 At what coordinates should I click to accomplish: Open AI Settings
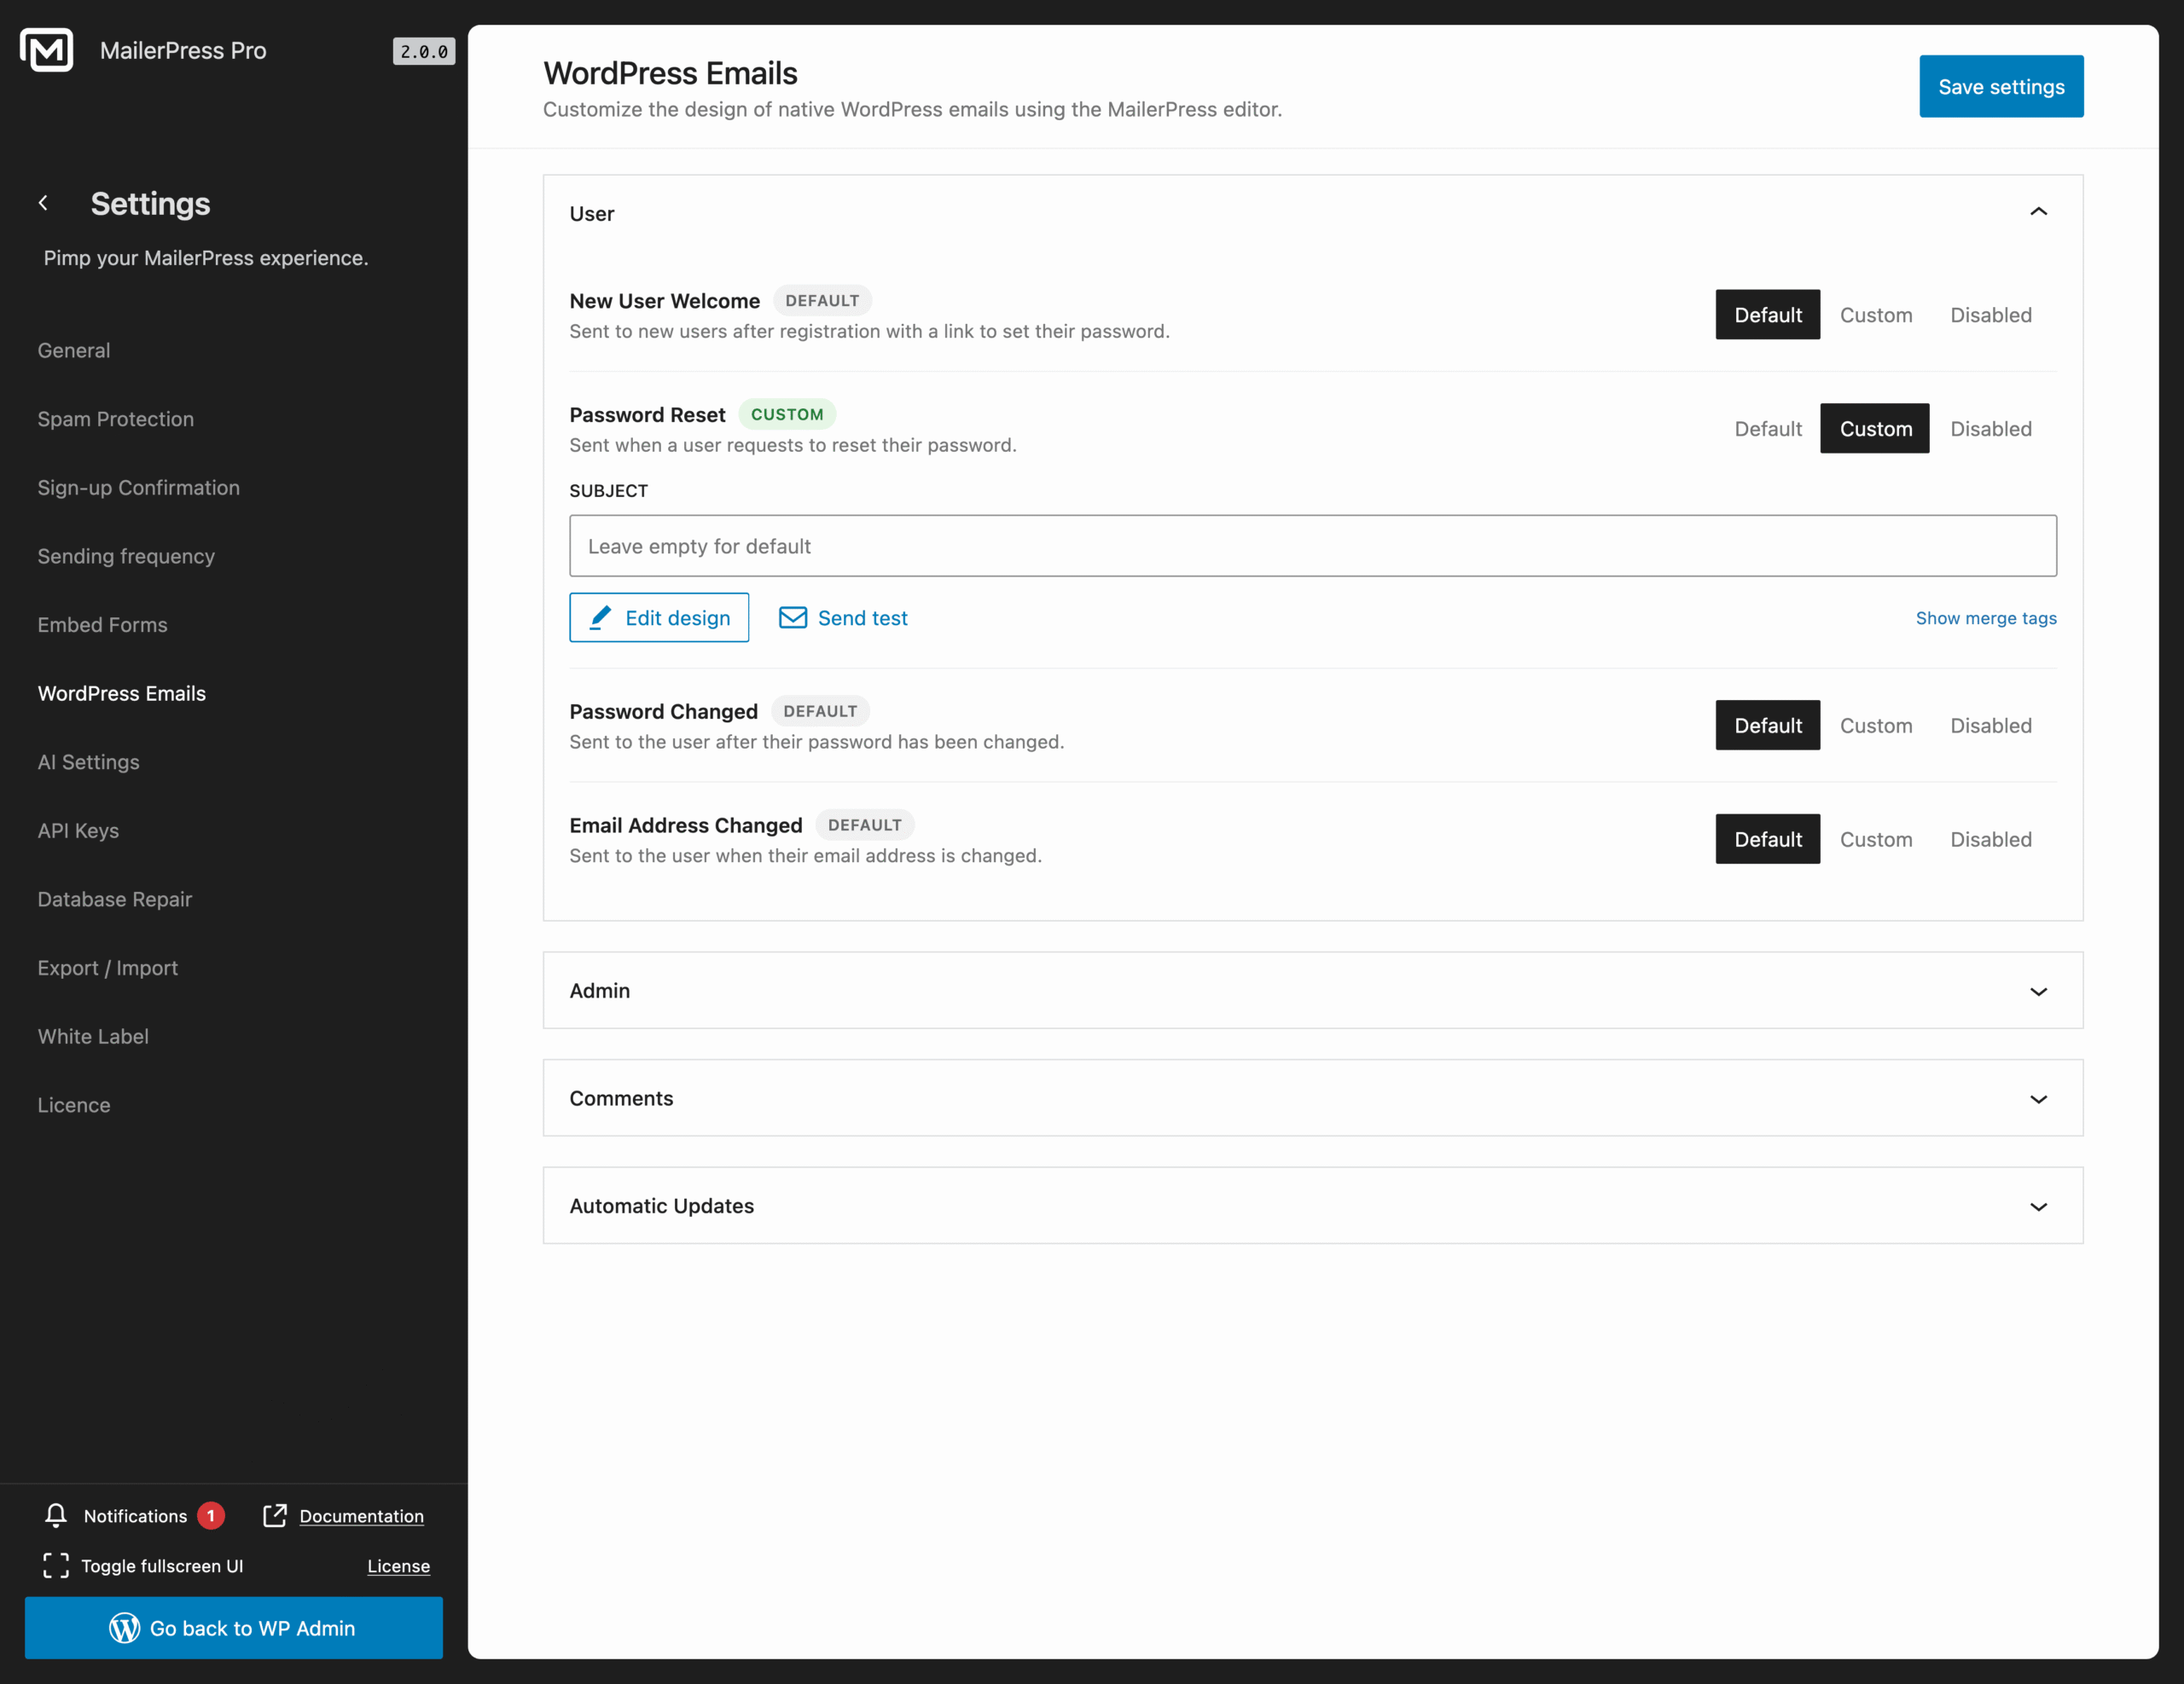[x=89, y=762]
